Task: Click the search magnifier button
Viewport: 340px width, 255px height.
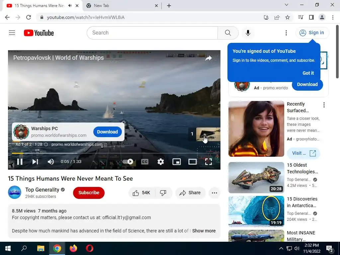Action: click(x=228, y=33)
